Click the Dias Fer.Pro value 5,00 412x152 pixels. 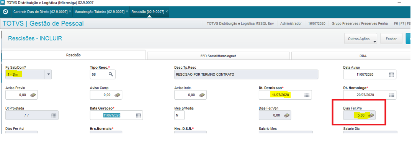coord(361,115)
